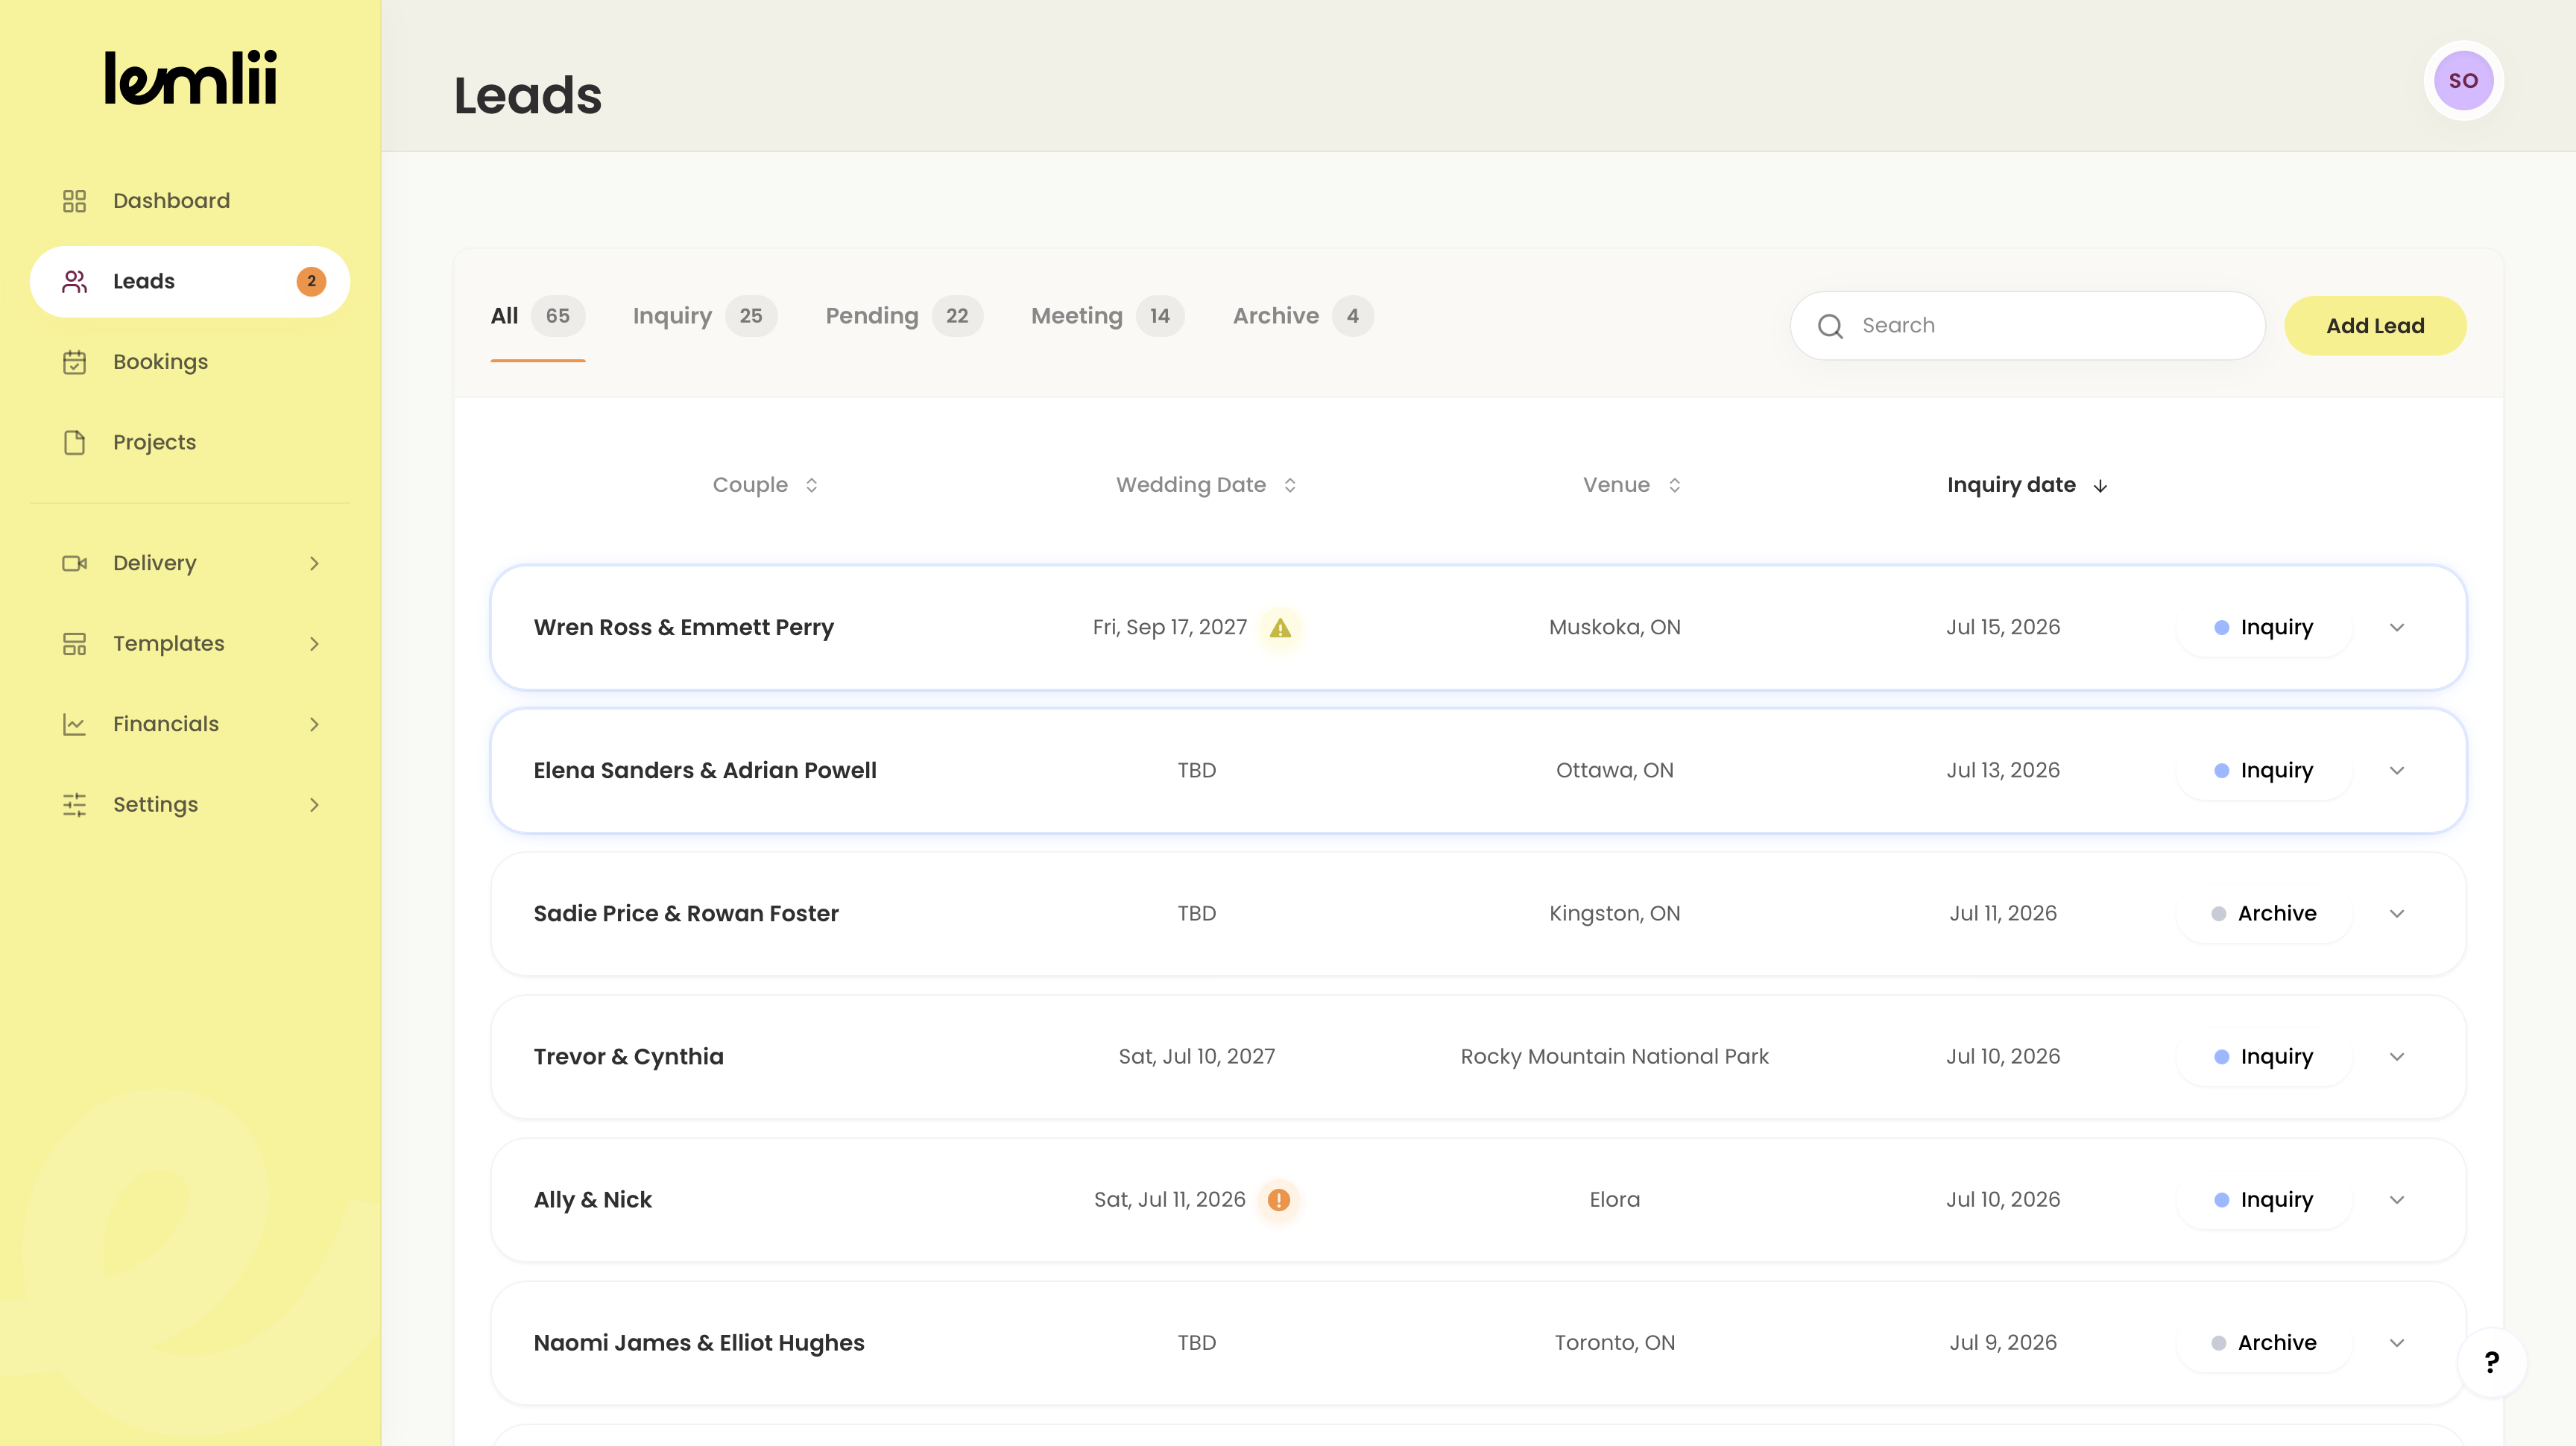Click the orange notification badge on Leads
Image resolution: width=2576 pixels, height=1446 pixels.
coord(311,281)
